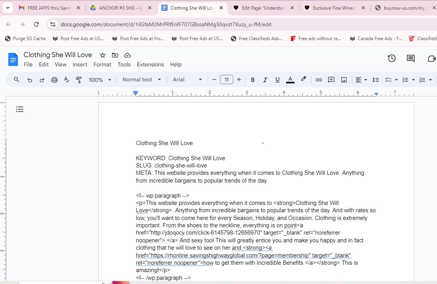Open the Tools menu
Screen dimensions: 437x284
pyautogui.click(x=124, y=64)
